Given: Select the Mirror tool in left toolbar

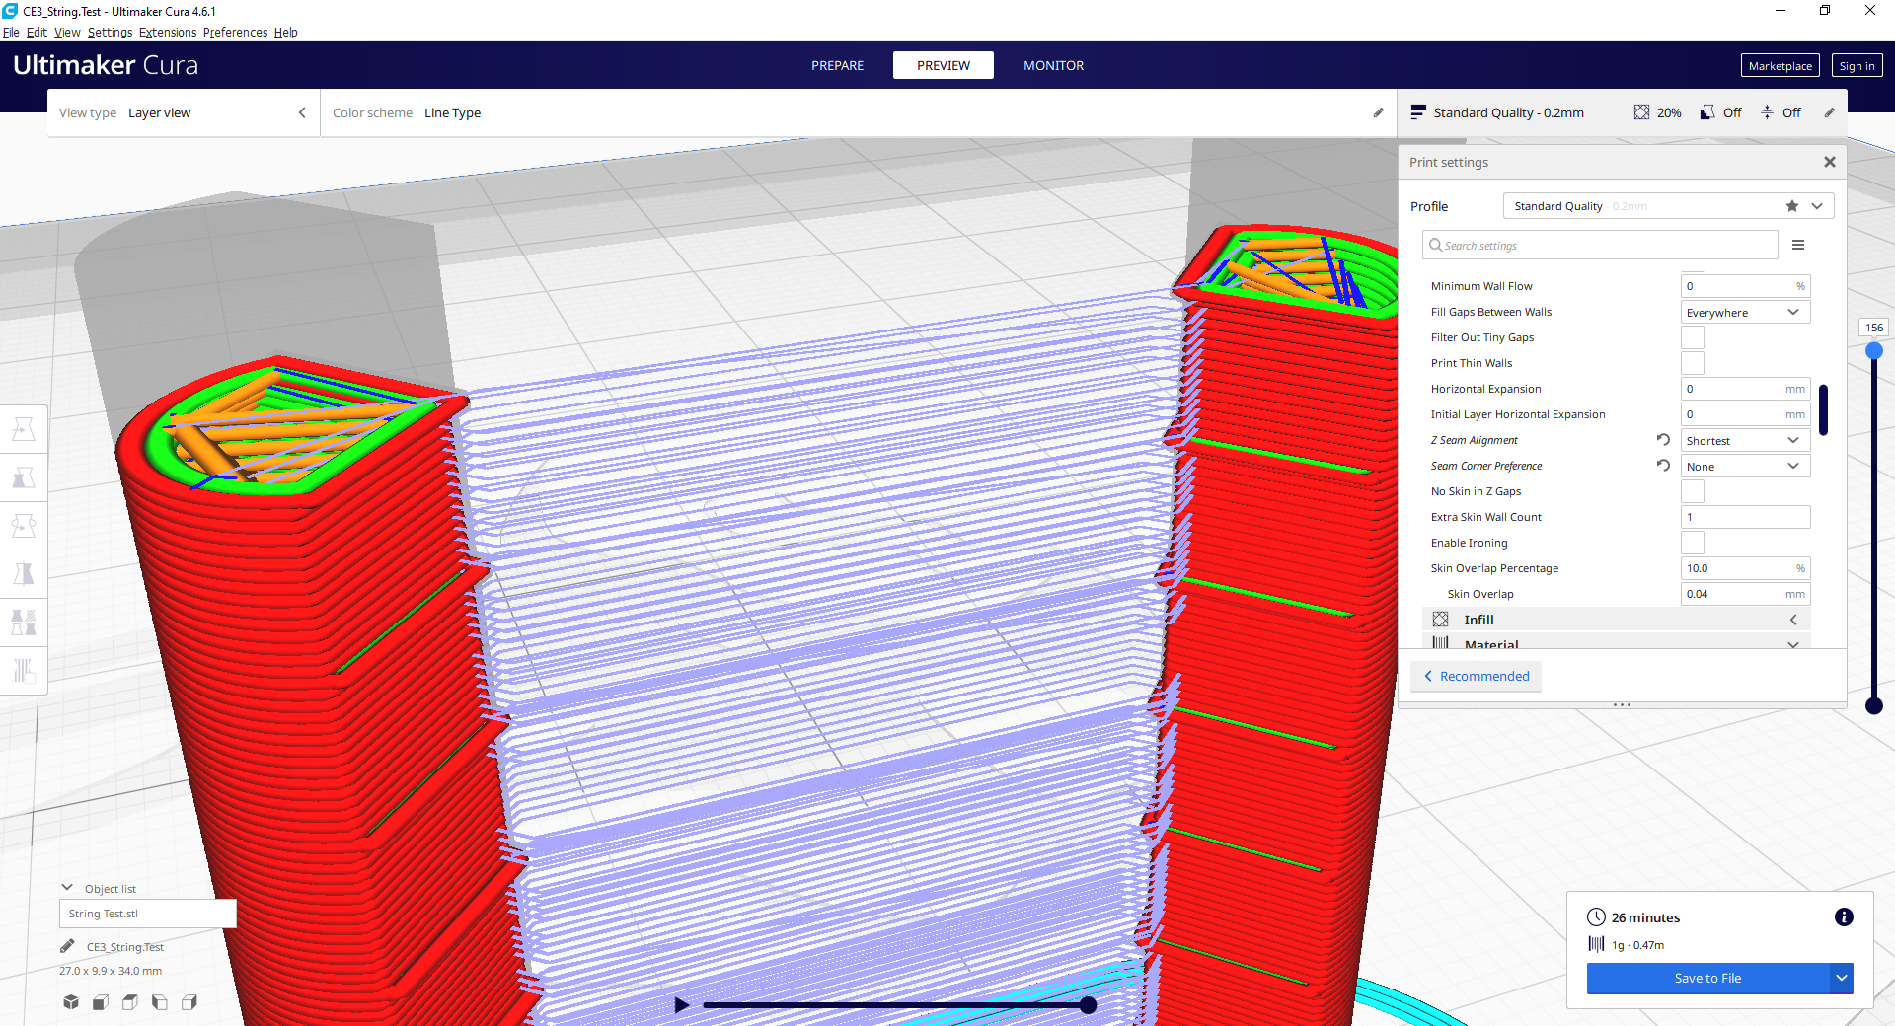Looking at the screenshot, I should click(24, 574).
